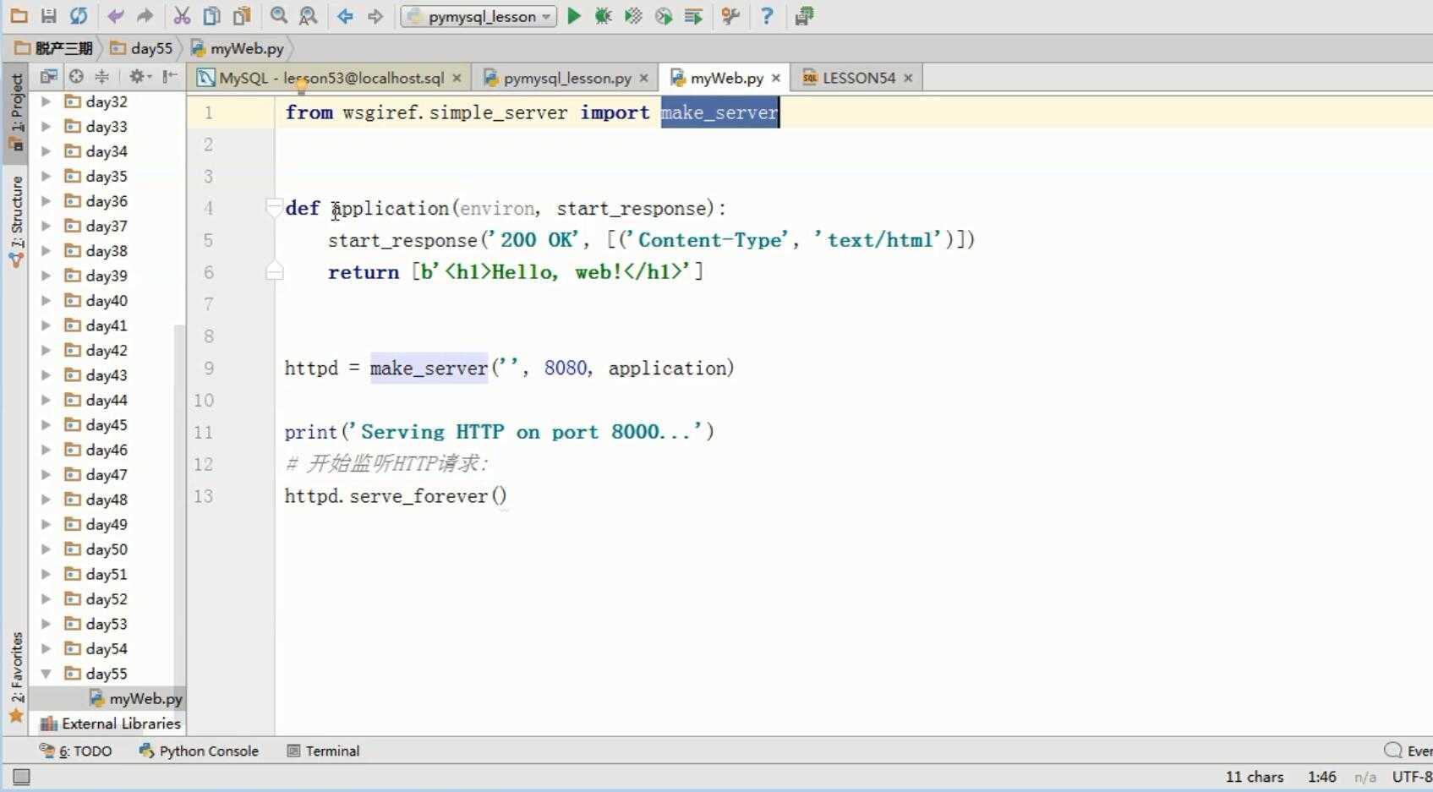The height and width of the screenshot is (792, 1433).
Task: Click the Redo arrow icon
Action: click(x=145, y=16)
